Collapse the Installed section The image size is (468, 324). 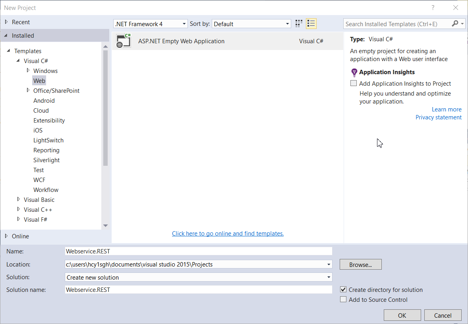point(6,35)
